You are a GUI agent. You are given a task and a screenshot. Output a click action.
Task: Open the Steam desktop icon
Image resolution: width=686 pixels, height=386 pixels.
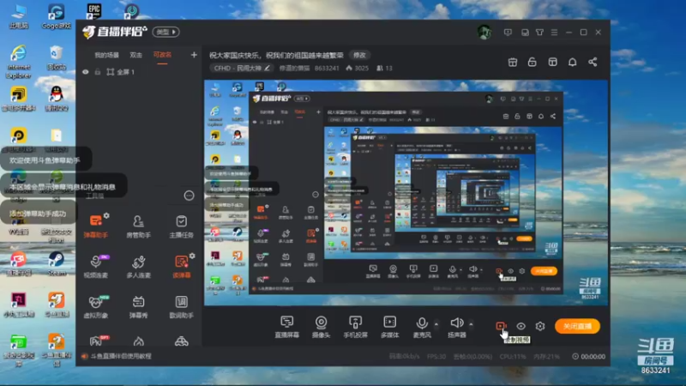[57, 263]
